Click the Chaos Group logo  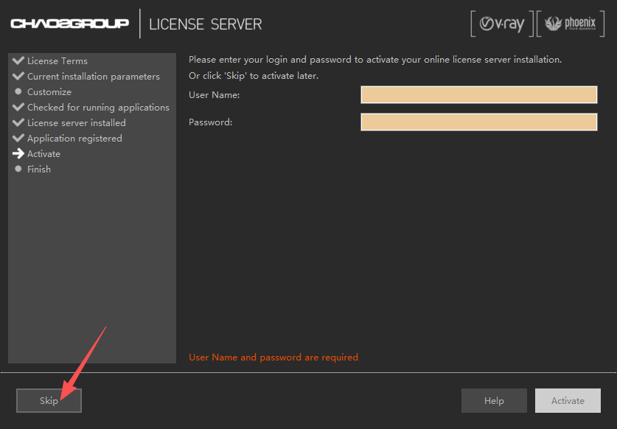pos(69,24)
